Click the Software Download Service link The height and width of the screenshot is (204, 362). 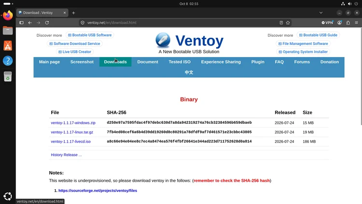pyautogui.click(x=75, y=44)
